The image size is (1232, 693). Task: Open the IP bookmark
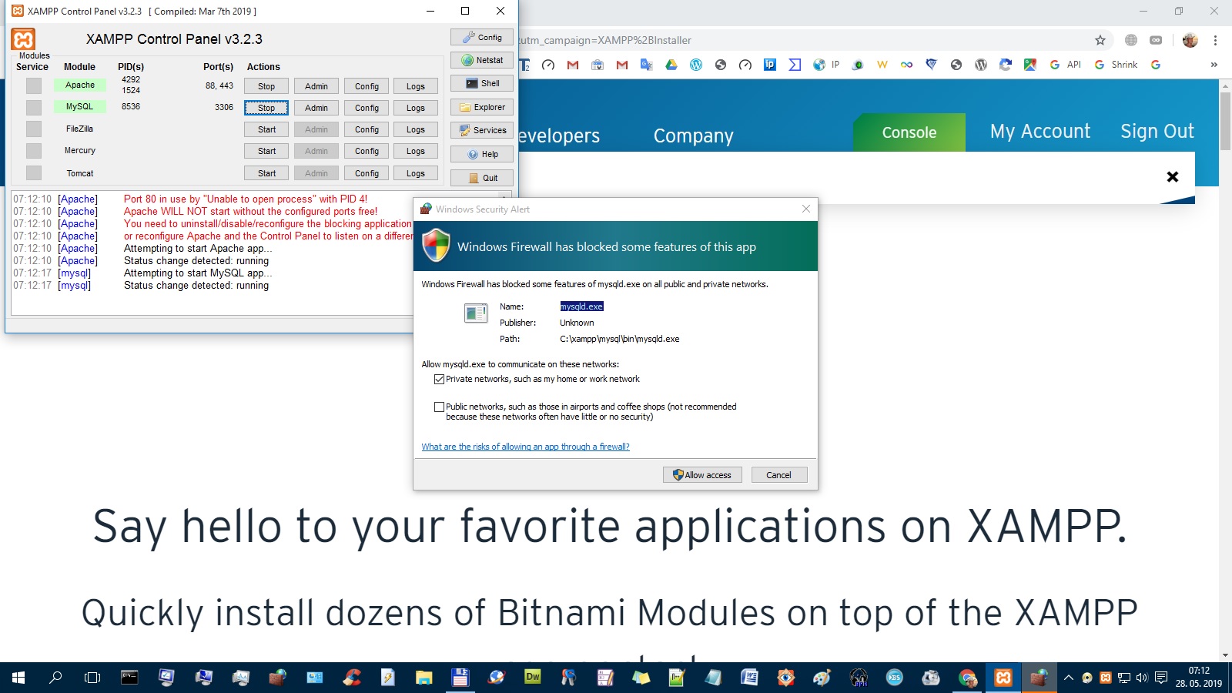coord(827,65)
